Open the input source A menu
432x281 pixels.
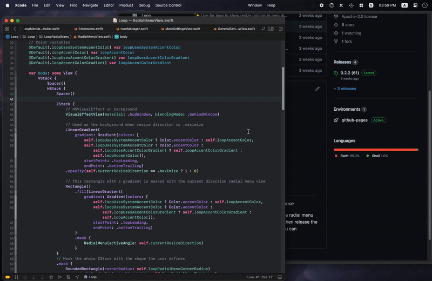tap(404, 5)
